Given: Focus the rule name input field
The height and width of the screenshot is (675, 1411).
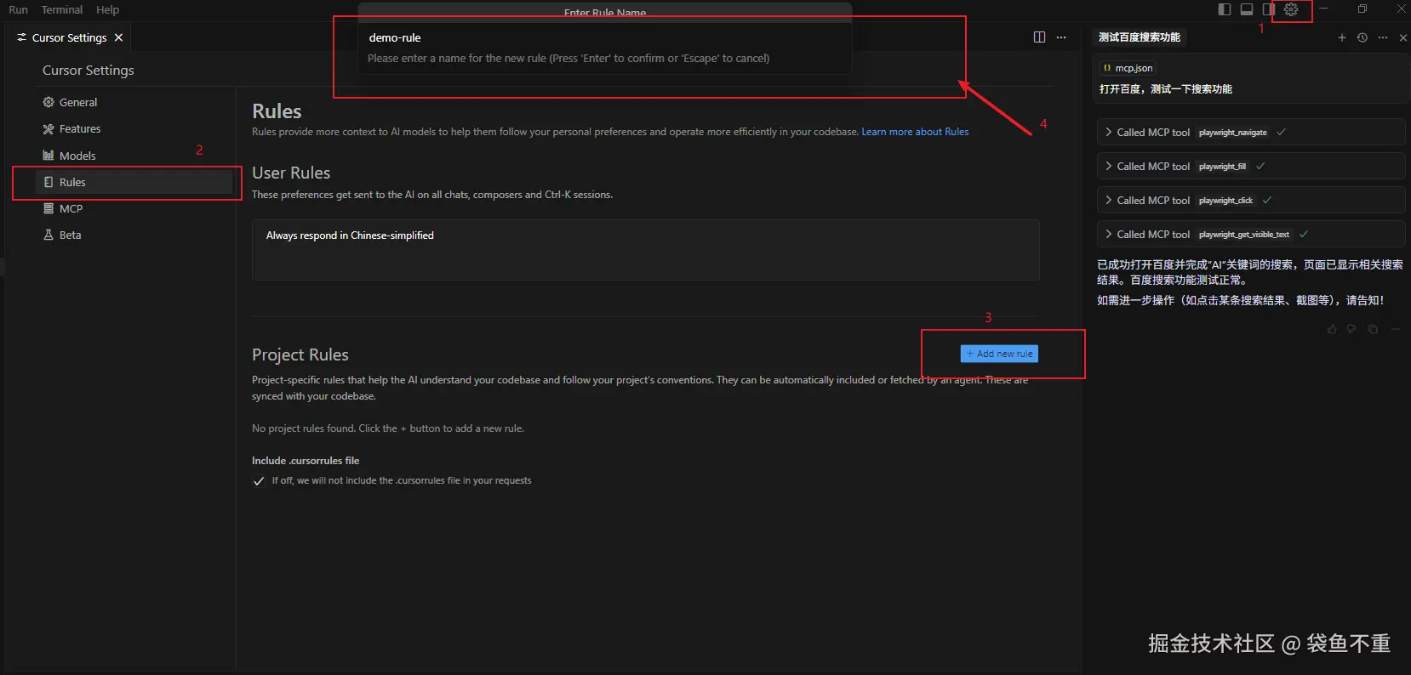Looking at the screenshot, I should click(x=605, y=37).
